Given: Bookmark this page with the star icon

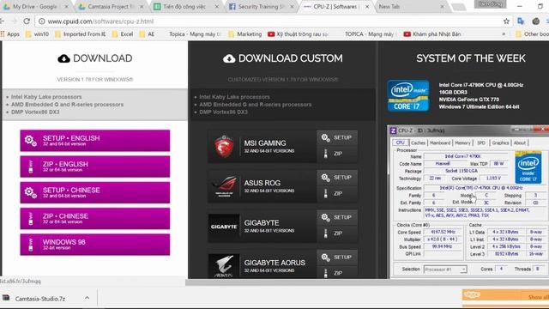Looking at the screenshot, I should [x=506, y=21].
